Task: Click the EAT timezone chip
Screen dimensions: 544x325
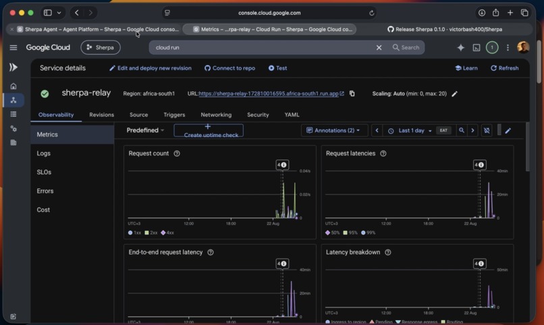Action: pyautogui.click(x=443, y=130)
